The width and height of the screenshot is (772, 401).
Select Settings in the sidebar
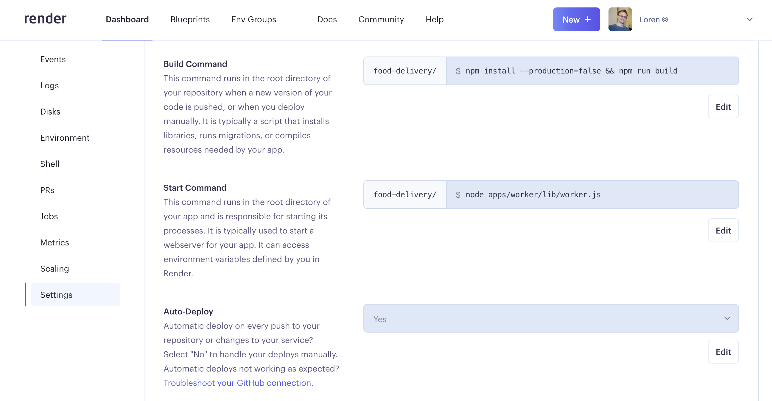[75, 295]
